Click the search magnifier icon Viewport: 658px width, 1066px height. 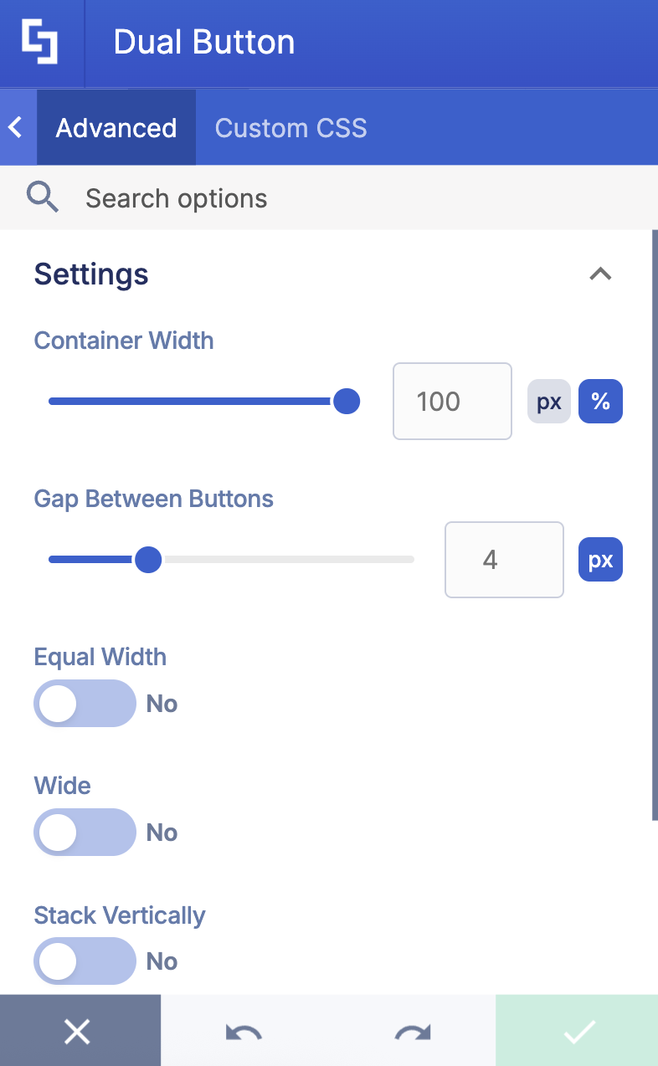[43, 197]
